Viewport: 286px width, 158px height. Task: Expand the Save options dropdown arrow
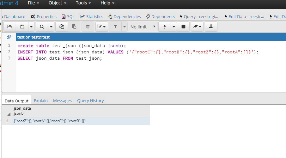point(31,27)
